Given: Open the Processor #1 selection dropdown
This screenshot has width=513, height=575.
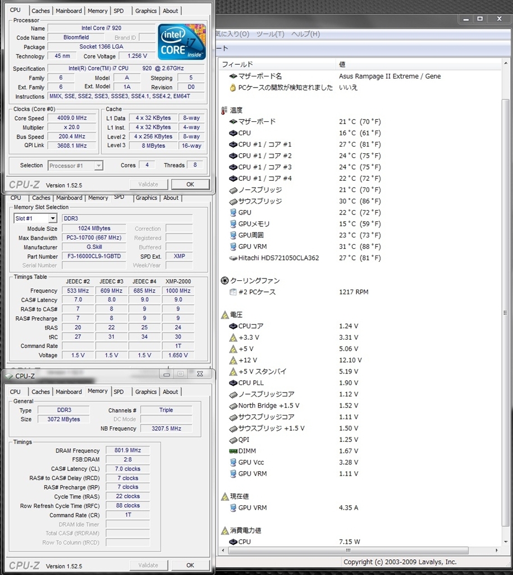Looking at the screenshot, I should click(x=98, y=166).
